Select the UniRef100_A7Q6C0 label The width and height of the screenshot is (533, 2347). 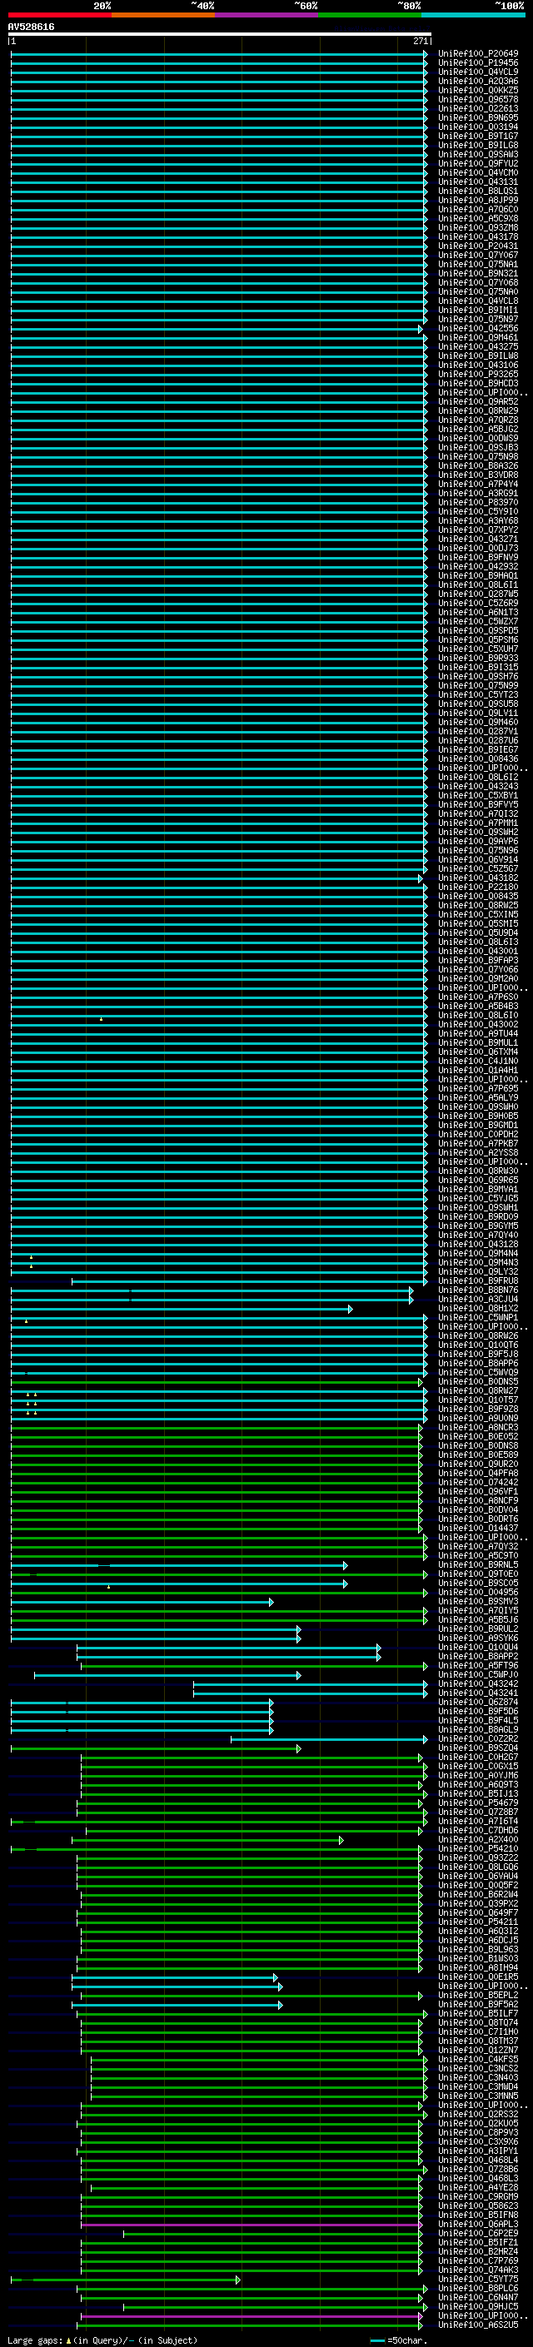point(478,210)
